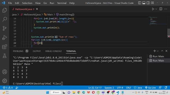The width and height of the screenshot is (170, 95).
Task: Open the Help menu
Action: coord(72,3)
